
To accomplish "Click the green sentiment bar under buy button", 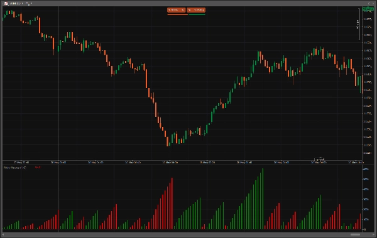I will tap(197, 14).
